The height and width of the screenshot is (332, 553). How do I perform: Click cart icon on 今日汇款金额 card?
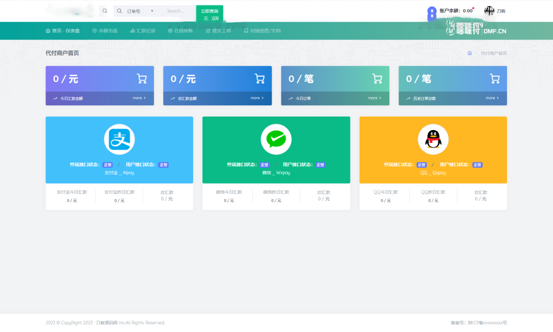[x=142, y=79]
